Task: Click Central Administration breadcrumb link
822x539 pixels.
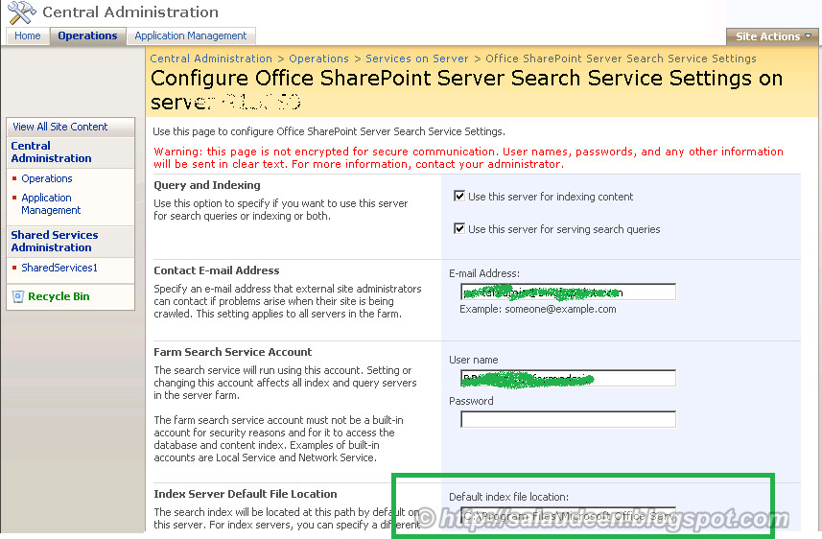Action: pyautogui.click(x=211, y=59)
